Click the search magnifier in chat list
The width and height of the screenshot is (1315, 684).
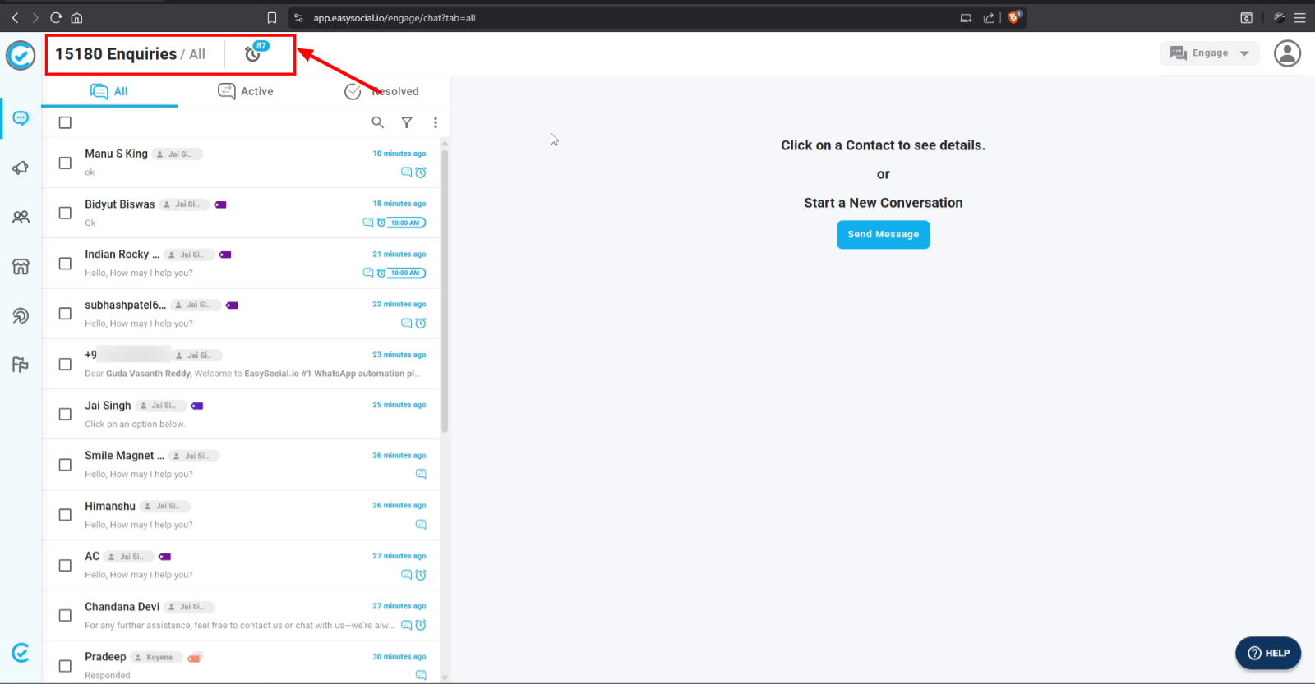pyautogui.click(x=377, y=122)
